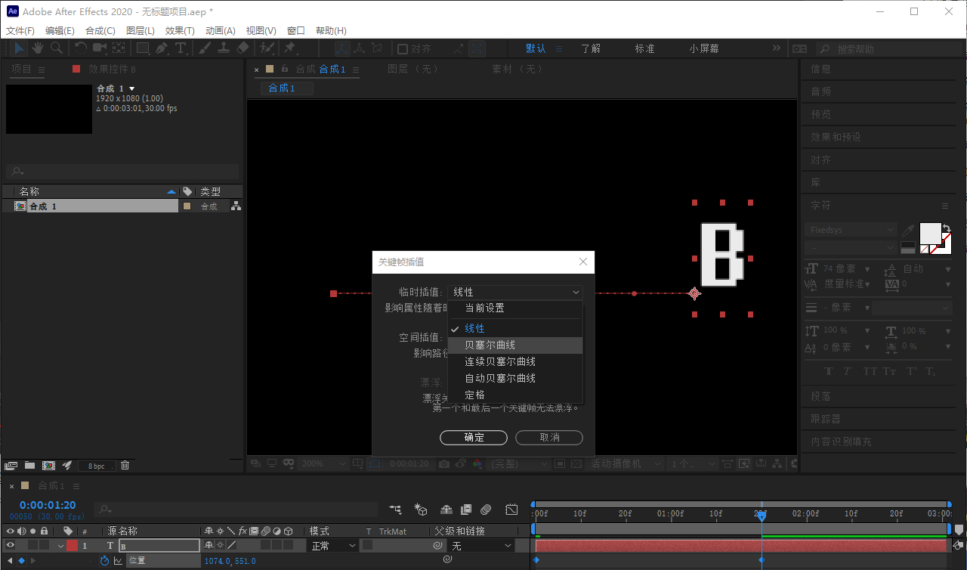
Task: Choose the Pen tool
Action: [162, 48]
